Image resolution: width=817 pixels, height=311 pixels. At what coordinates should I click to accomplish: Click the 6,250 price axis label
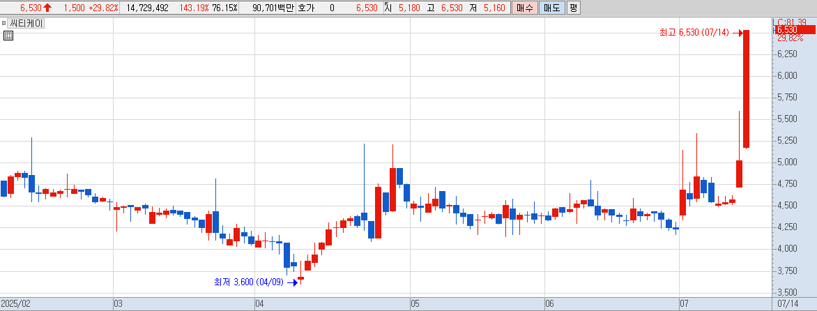point(788,54)
